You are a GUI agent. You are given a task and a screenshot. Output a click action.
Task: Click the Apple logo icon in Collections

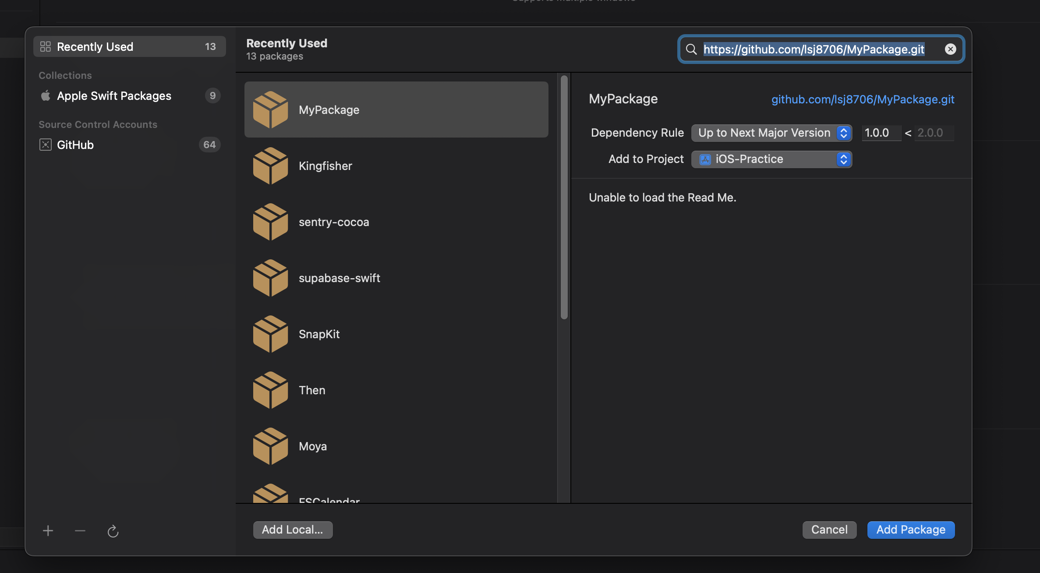46,95
